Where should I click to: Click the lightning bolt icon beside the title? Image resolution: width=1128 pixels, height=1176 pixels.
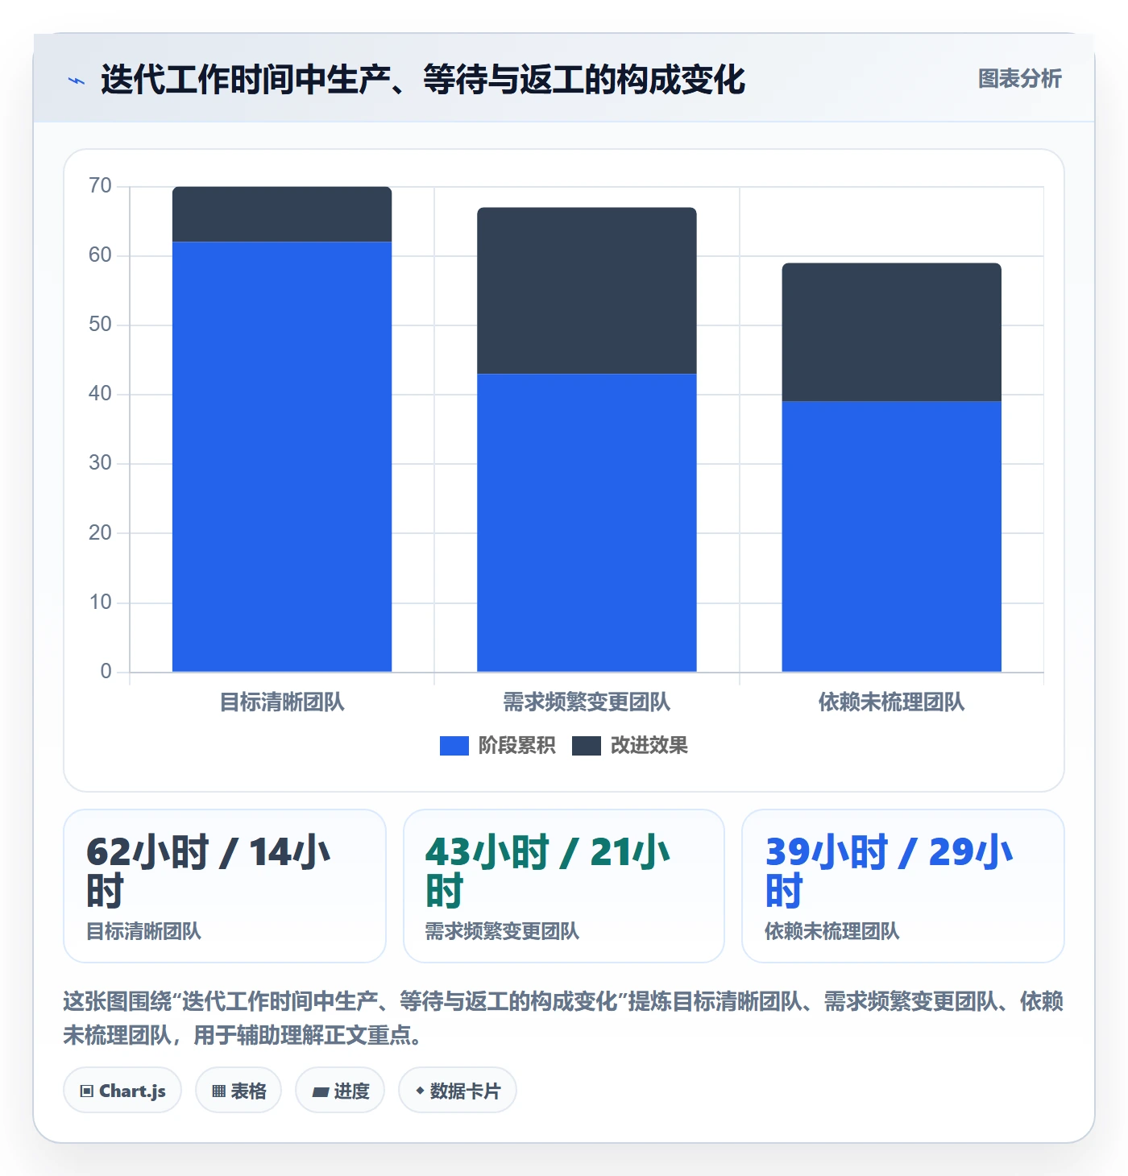click(x=77, y=81)
